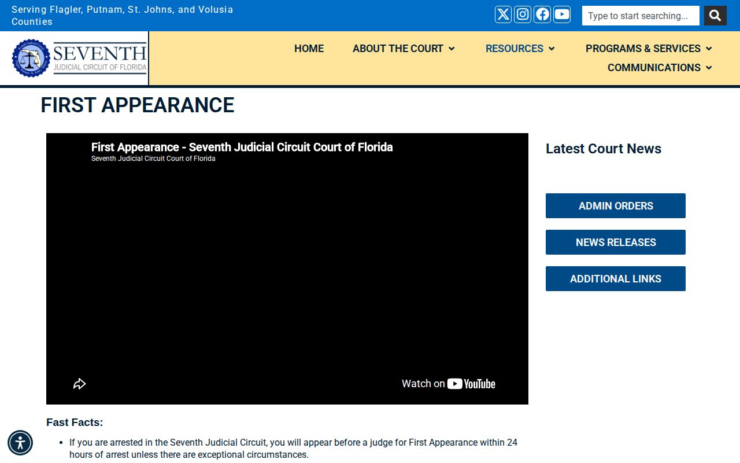Click the Additional Links button
Viewport: 740px width, 463px height.
pyautogui.click(x=616, y=278)
